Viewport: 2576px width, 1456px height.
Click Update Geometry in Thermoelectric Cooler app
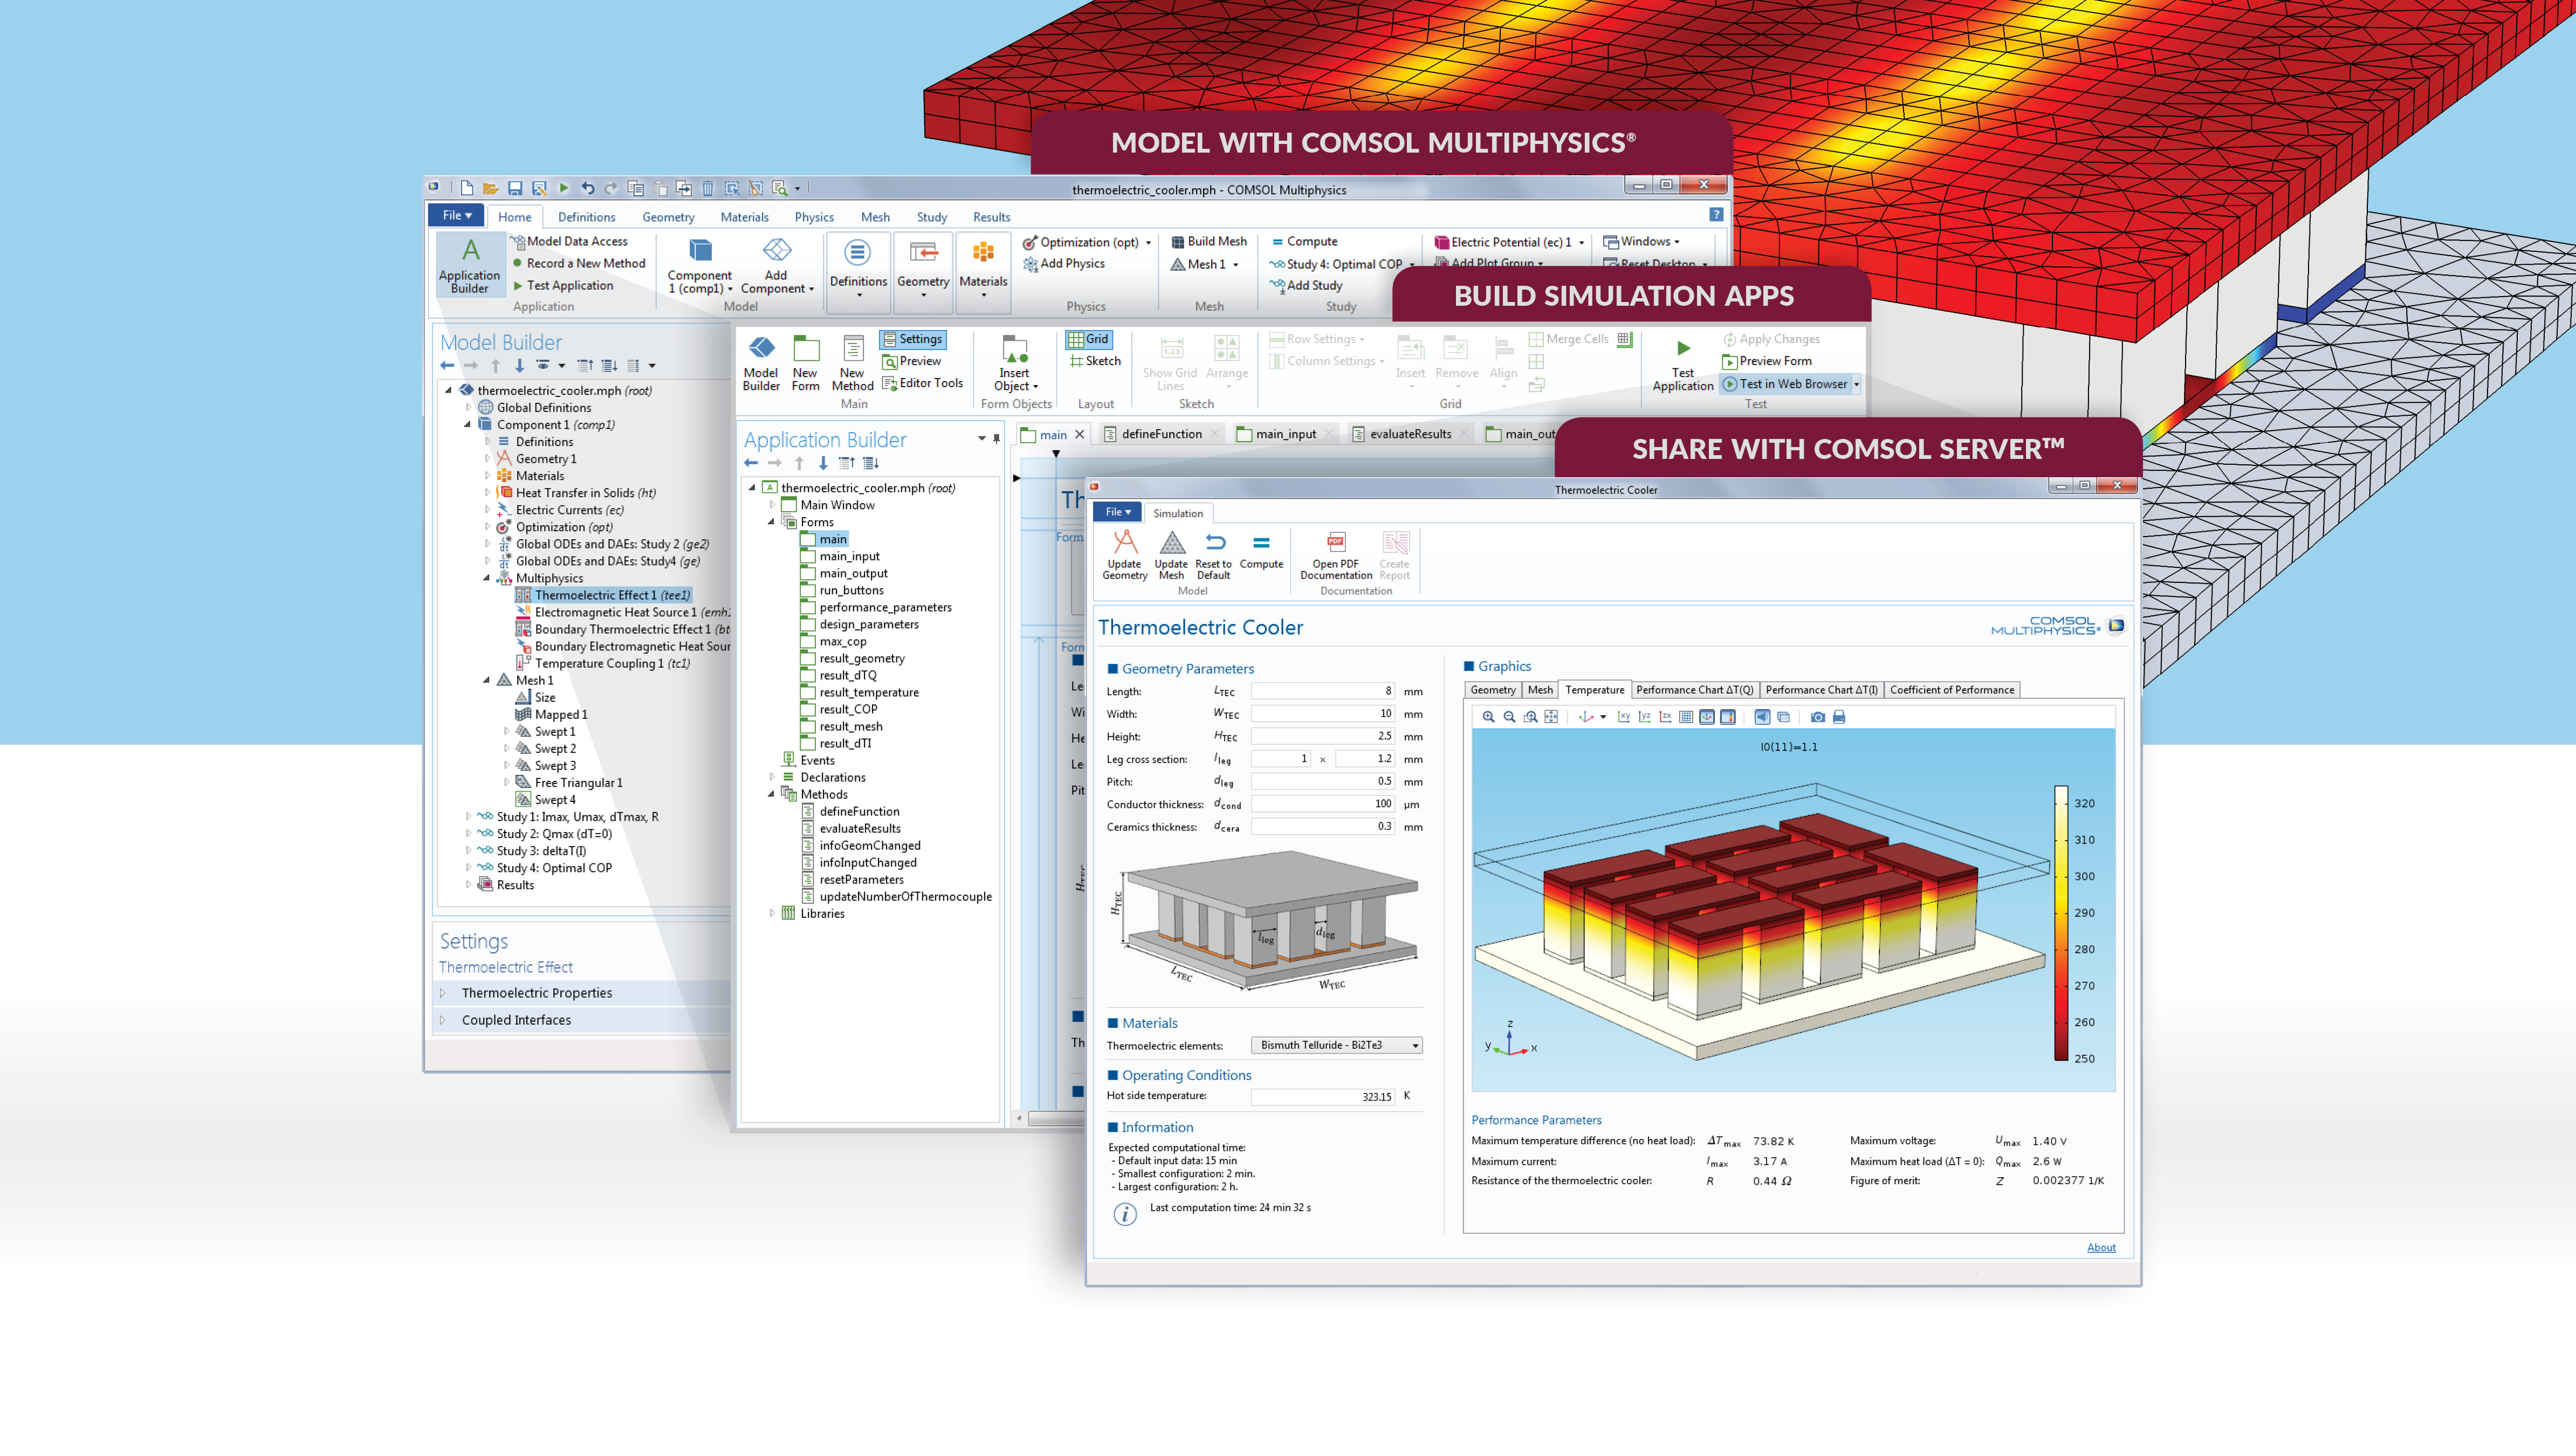pos(1125,555)
